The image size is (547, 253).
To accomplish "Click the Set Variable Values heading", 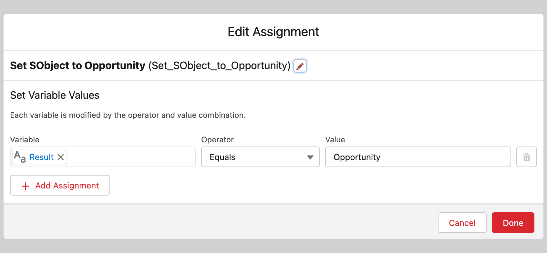I will coord(55,95).
